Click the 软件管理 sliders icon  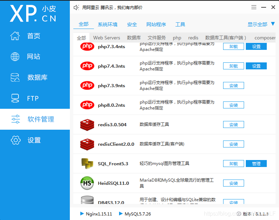pos(16,119)
